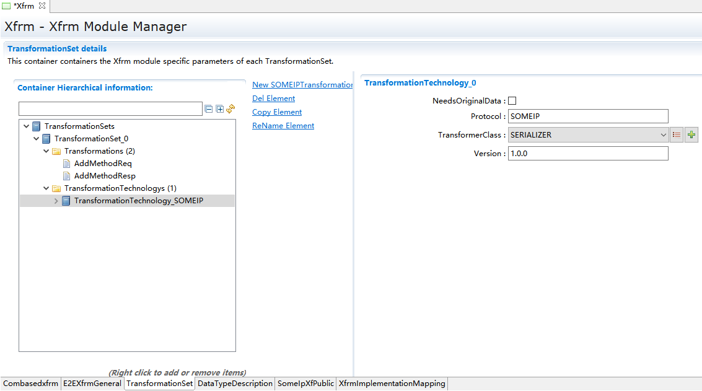Expand the TransformationTechnology_SOMEIP node
702x391 pixels.
(56, 201)
